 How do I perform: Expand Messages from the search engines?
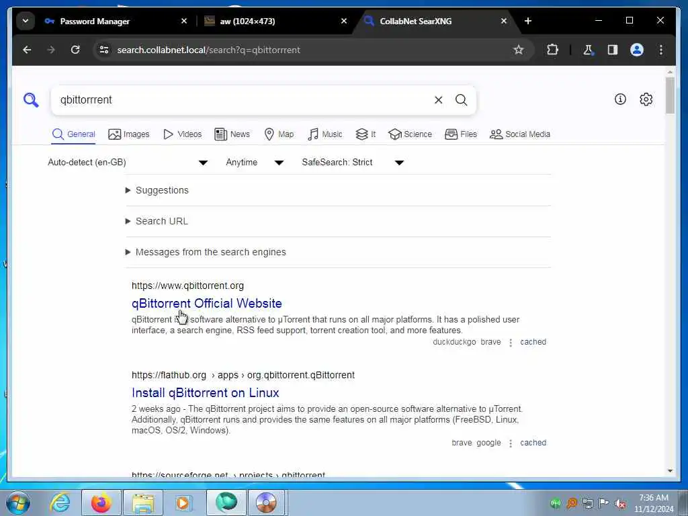tap(206, 252)
